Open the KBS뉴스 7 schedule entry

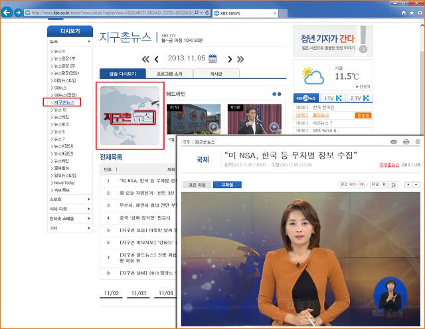(x=322, y=123)
